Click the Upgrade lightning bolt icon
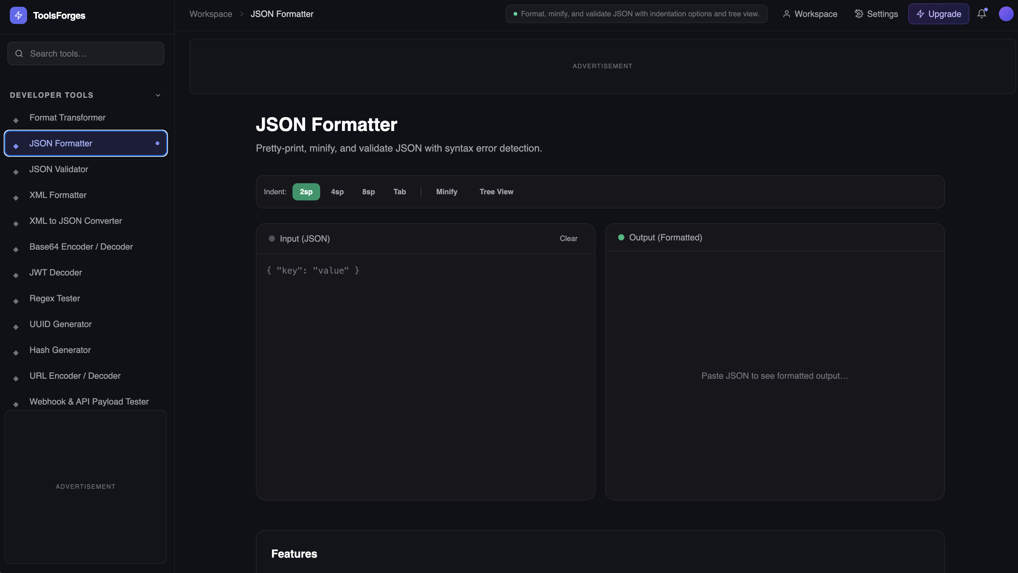The height and width of the screenshot is (573, 1018). click(921, 14)
